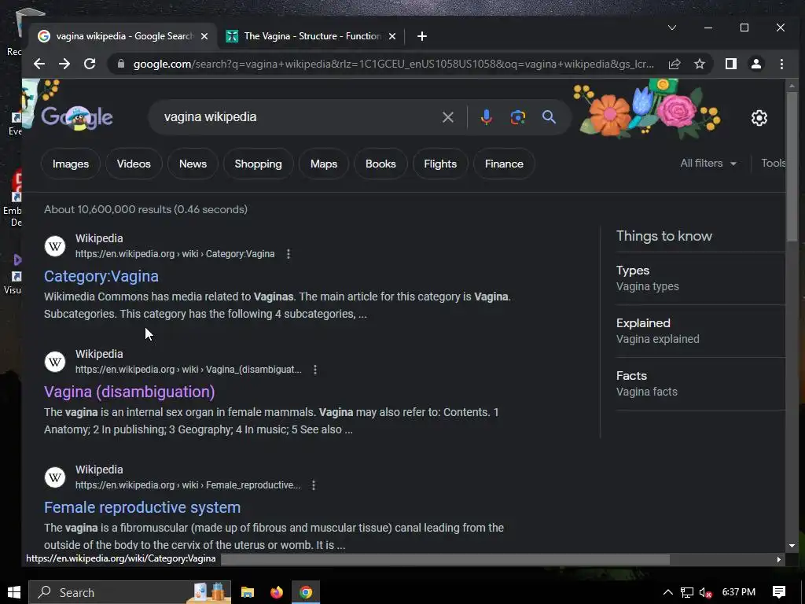This screenshot has height=604, width=805.
Task: Open the Tools options
Action: click(774, 164)
